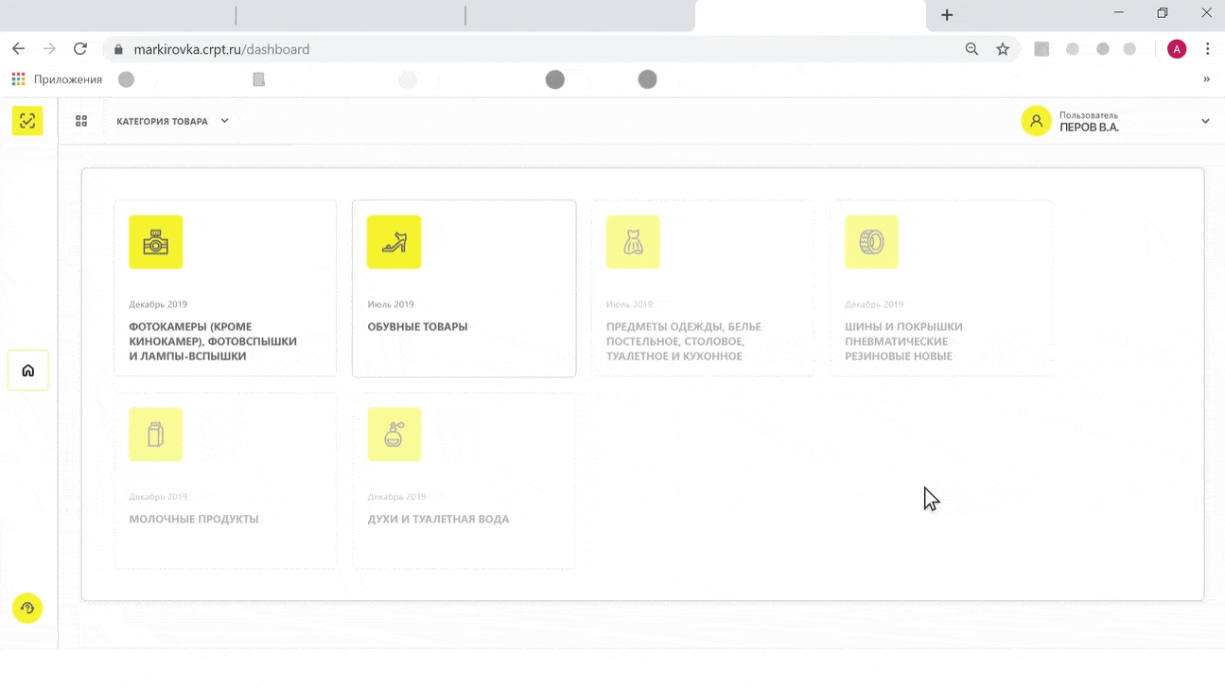Expand the Категория товара dropdown
The width and height of the screenshot is (1225, 687).
click(x=172, y=121)
